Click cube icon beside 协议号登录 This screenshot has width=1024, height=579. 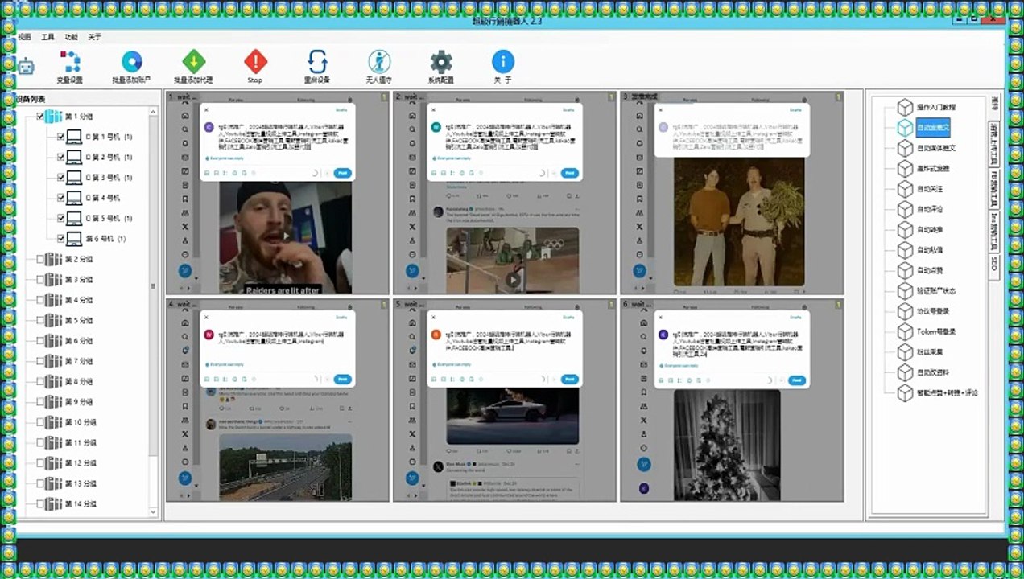(x=906, y=311)
